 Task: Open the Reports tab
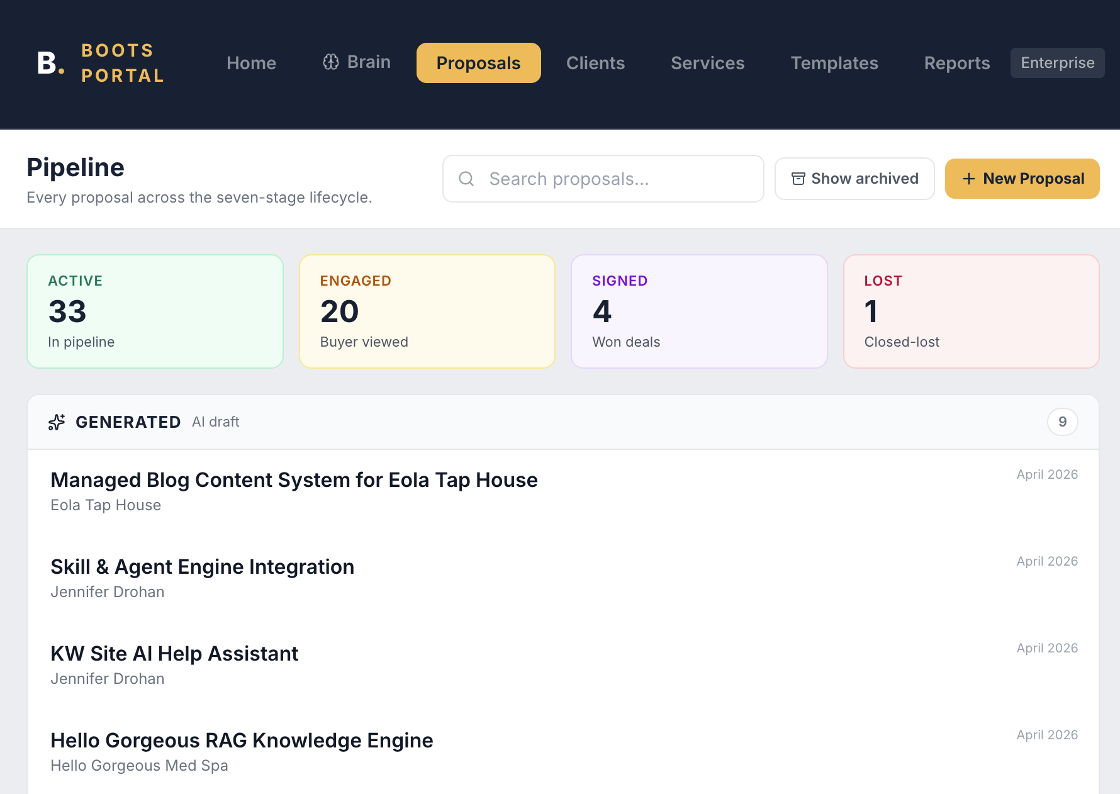click(x=957, y=63)
